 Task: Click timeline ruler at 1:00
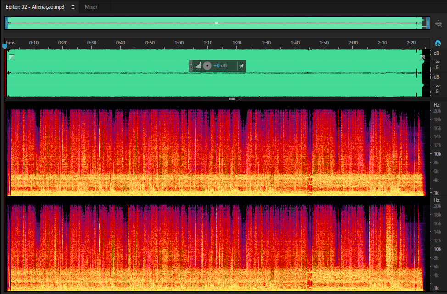(x=179, y=43)
